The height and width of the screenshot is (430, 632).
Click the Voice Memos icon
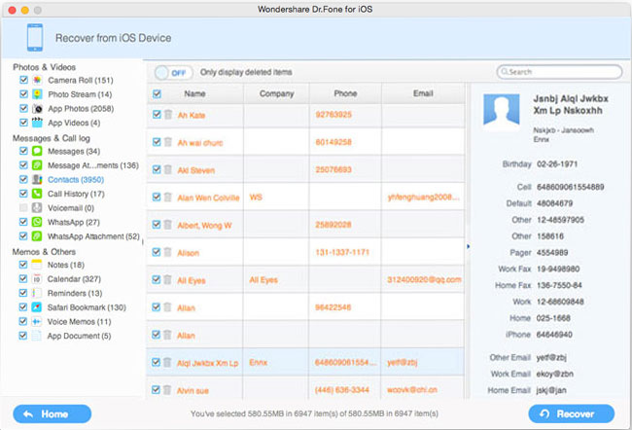point(36,321)
